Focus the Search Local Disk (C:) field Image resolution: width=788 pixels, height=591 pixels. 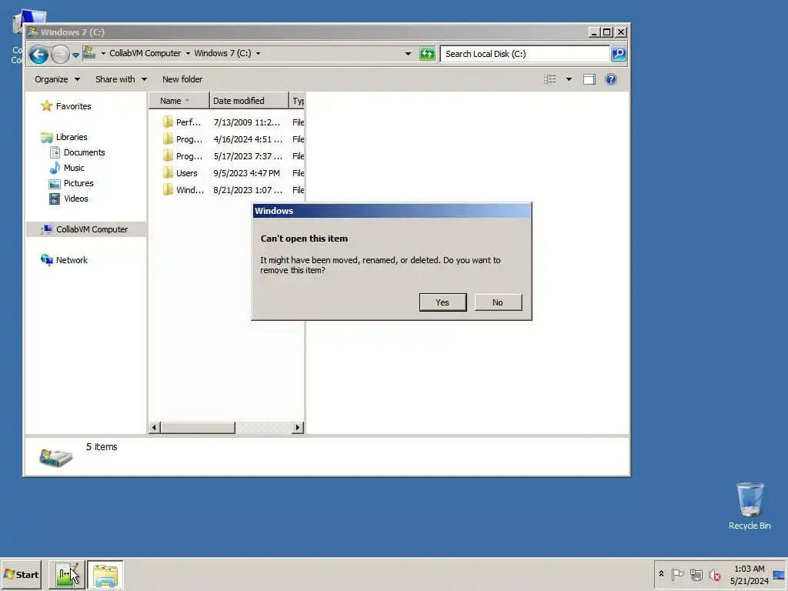(525, 54)
